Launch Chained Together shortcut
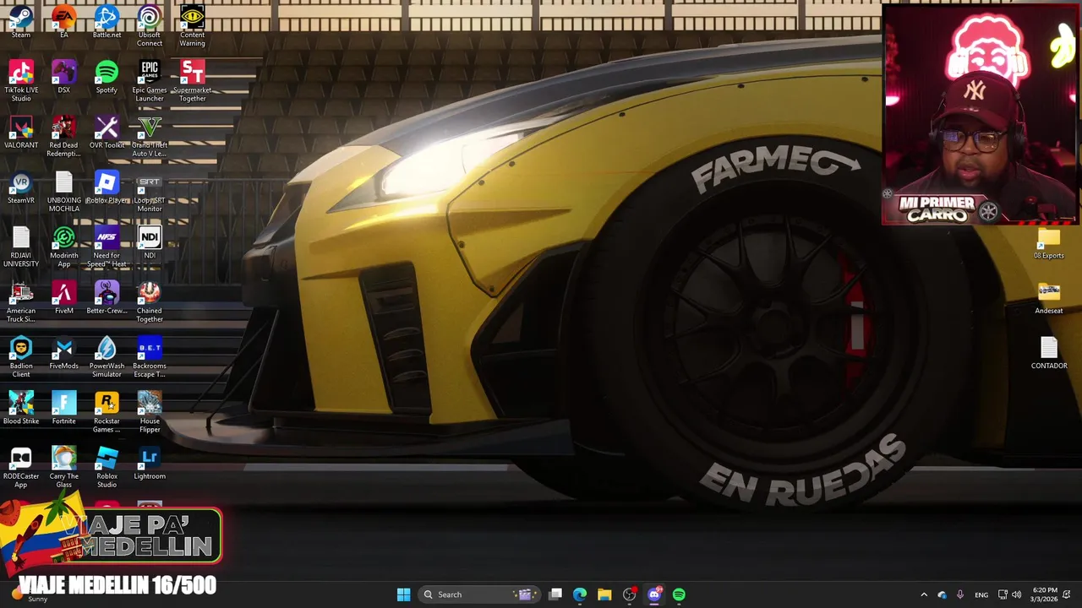Viewport: 1082px width, 608px height. pos(150,301)
